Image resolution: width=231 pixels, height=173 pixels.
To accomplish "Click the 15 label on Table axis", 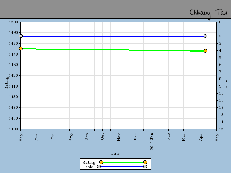I will click(221, 129).
